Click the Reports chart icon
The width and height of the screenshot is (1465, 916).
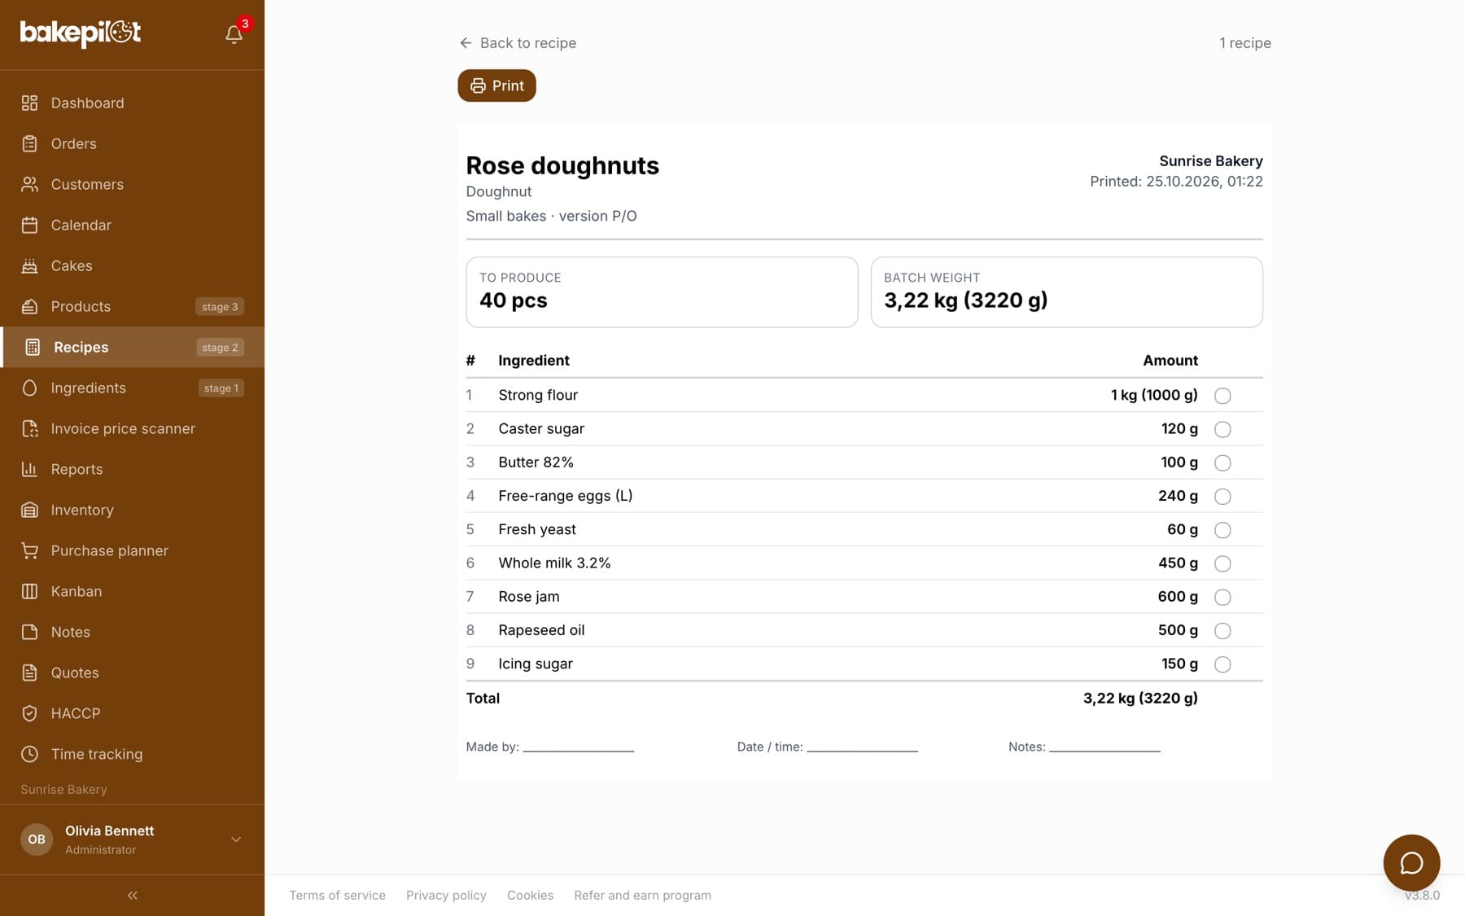pyautogui.click(x=29, y=469)
